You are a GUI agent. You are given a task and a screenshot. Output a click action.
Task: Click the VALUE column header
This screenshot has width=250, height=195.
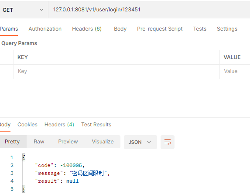232,57
